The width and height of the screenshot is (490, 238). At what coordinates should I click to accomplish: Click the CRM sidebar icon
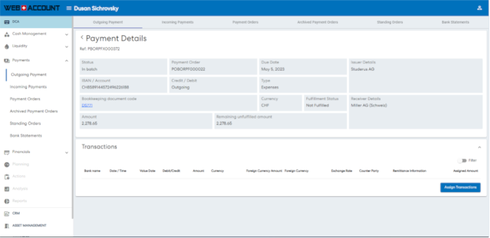(x=7, y=214)
